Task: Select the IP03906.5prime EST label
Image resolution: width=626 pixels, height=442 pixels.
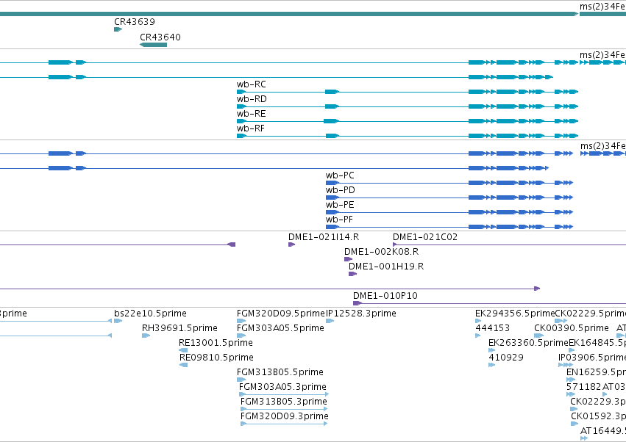Action: pyautogui.click(x=592, y=358)
